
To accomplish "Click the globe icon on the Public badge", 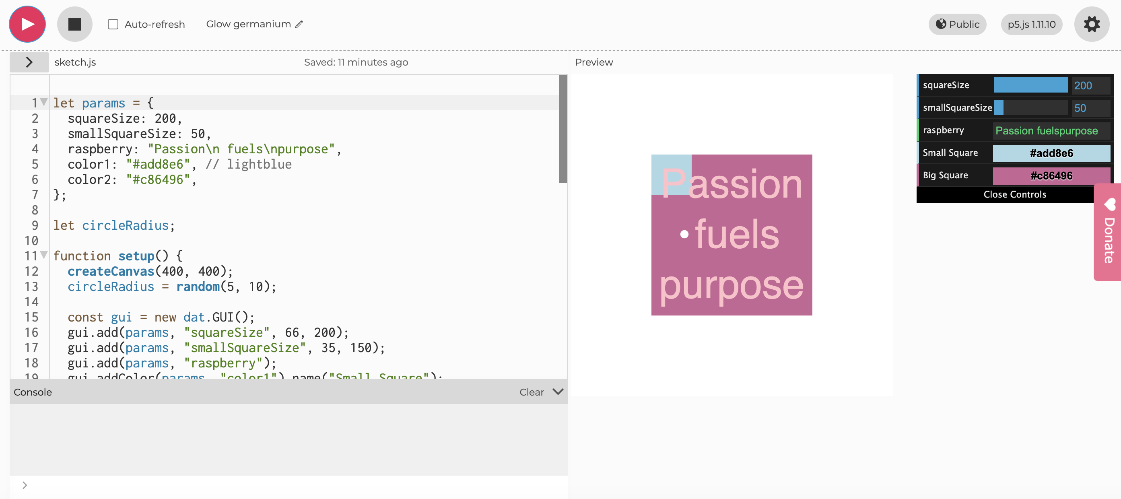I will [x=940, y=24].
